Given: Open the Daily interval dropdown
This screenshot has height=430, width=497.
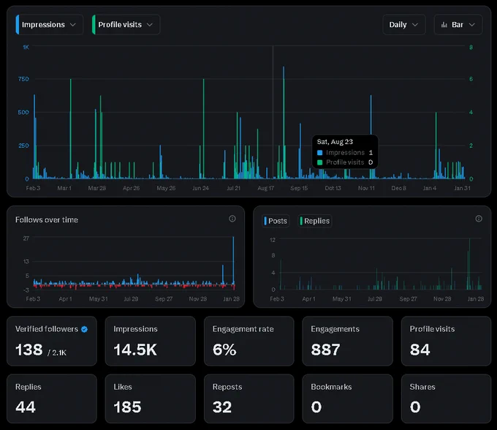Looking at the screenshot, I should point(403,25).
